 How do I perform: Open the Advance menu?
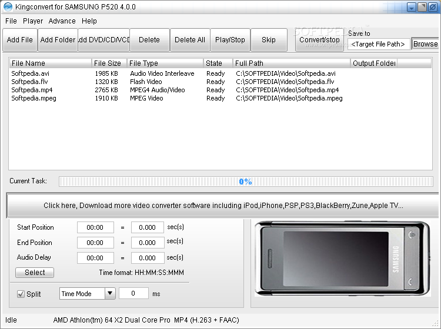[62, 21]
